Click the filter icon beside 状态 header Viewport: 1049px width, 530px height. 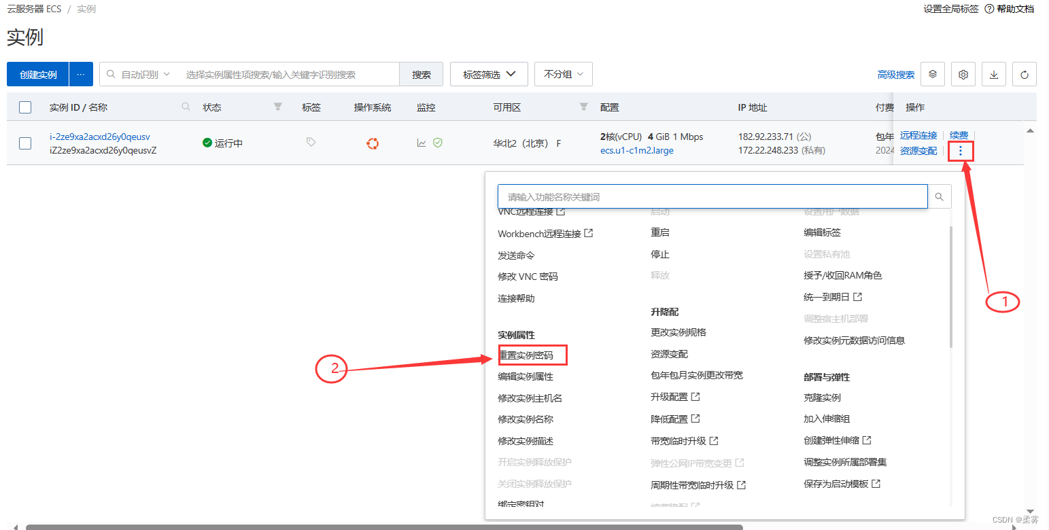coord(277,107)
